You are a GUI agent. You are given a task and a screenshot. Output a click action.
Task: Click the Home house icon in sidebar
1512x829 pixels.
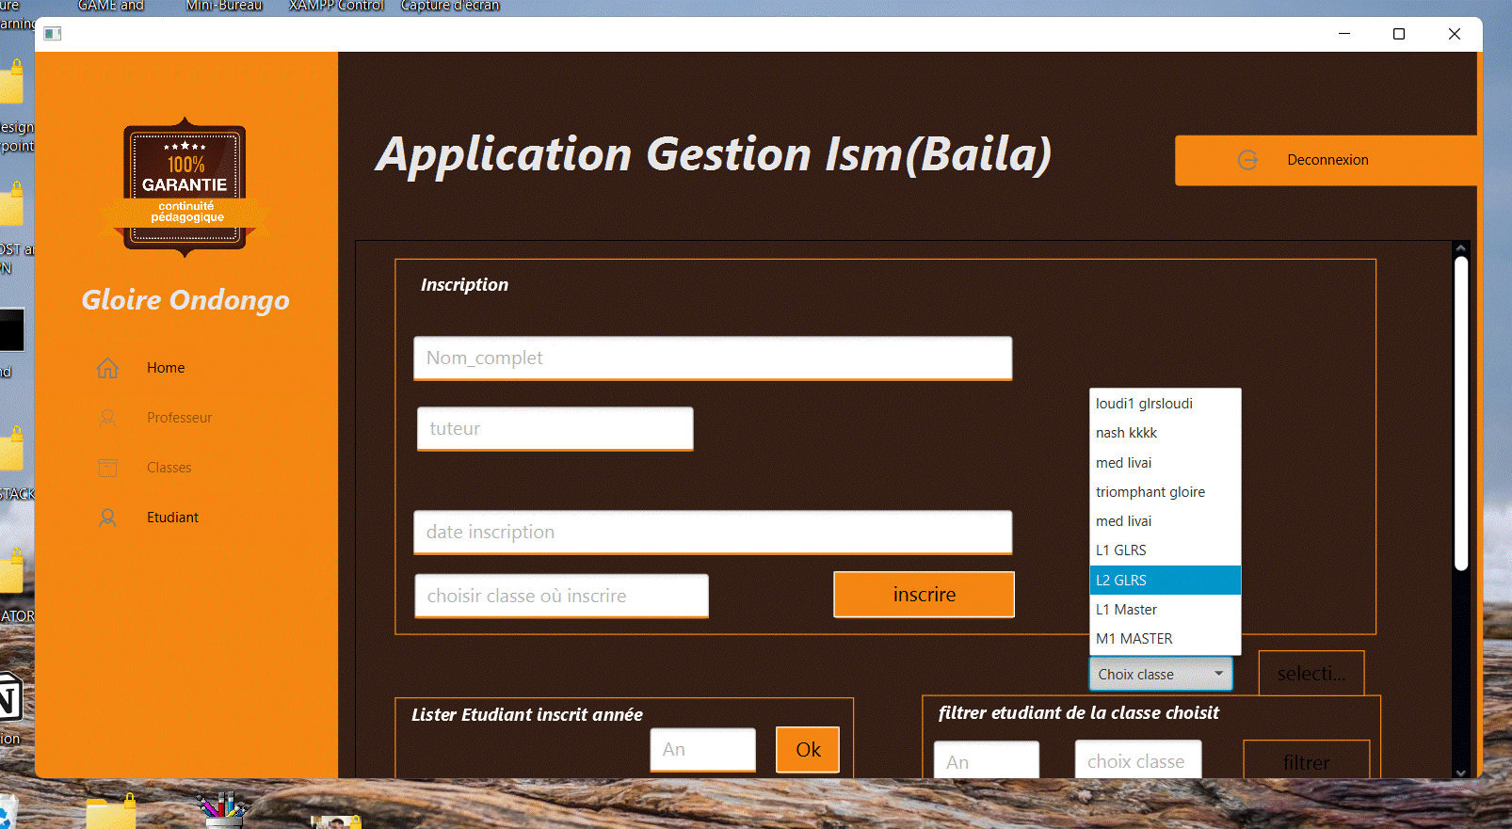pyautogui.click(x=107, y=368)
